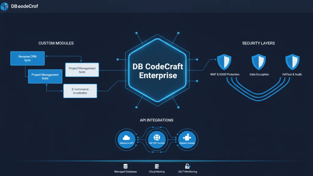Click the SECURITY LAYERS heading

tap(259, 43)
